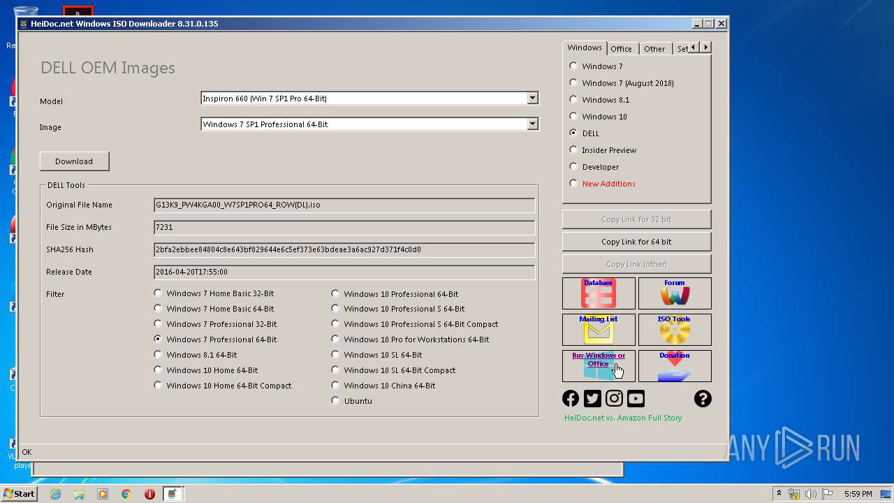The width and height of the screenshot is (894, 503).
Task: Launch Chrome from the taskbar
Action: click(126, 494)
